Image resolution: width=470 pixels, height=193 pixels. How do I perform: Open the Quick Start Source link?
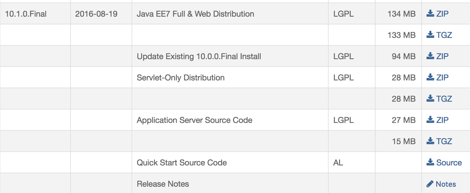tap(449, 163)
